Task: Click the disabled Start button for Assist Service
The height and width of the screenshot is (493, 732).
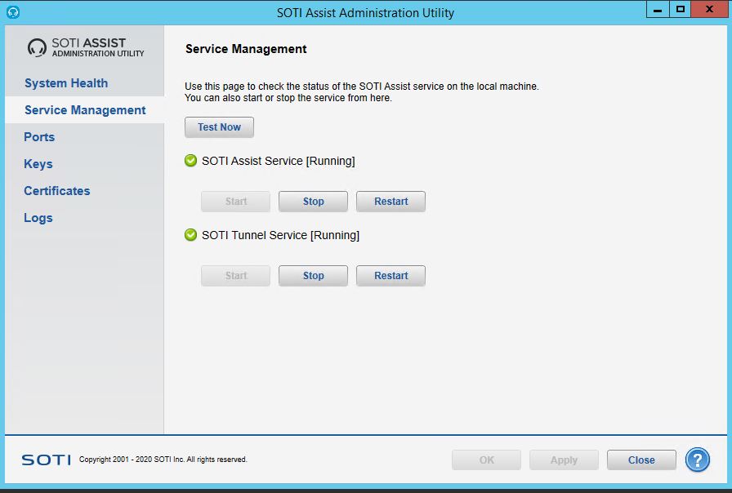Action: click(236, 202)
